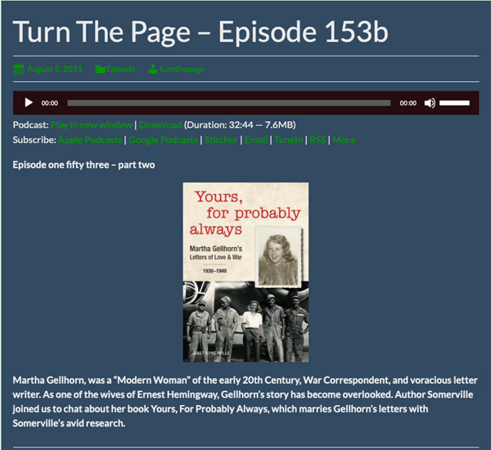Click the Turn The Page – Episode 153b title
Image resolution: width=491 pixels, height=450 pixels.
(200, 32)
